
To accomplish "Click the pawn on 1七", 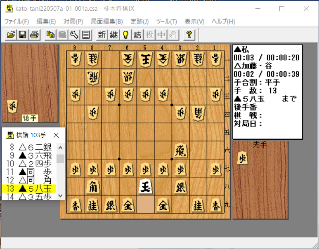I will click(x=215, y=169).
